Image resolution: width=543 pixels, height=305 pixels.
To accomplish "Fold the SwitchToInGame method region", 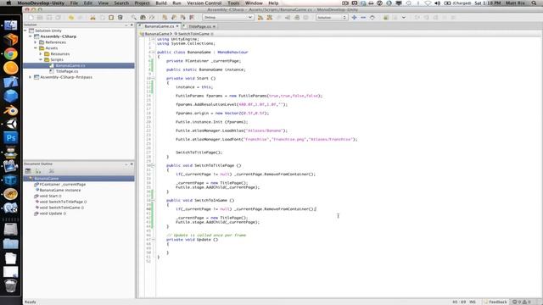I will pos(153,201).
